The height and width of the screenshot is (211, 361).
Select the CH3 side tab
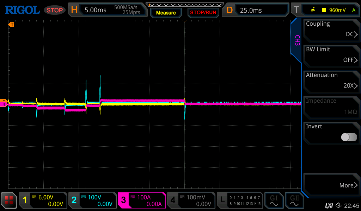click(x=297, y=40)
